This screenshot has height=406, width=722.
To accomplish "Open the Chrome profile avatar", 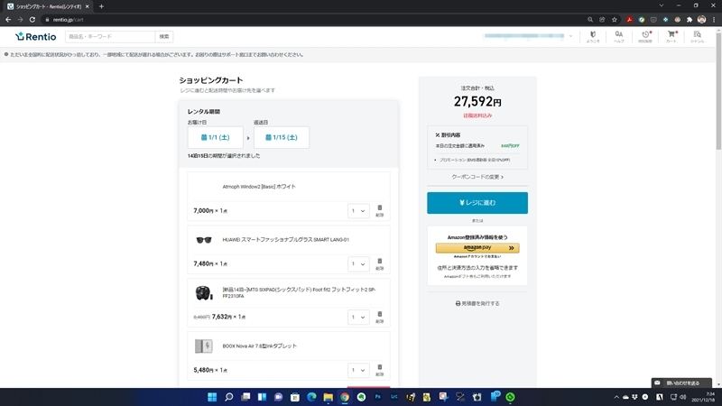I will [701, 20].
